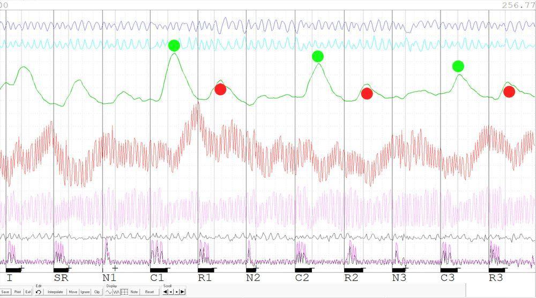Click the N2 question label

[x=254, y=278]
